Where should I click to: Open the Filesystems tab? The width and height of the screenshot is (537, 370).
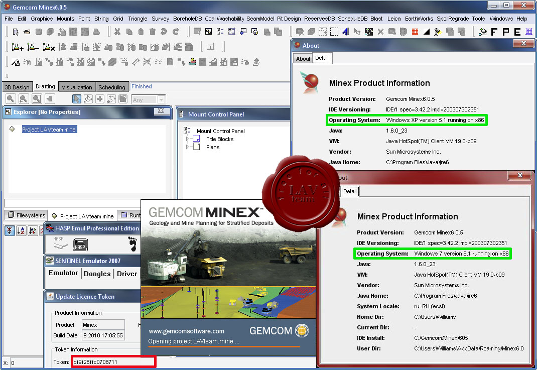27,215
